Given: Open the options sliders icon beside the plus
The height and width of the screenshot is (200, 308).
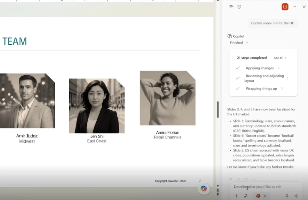Looking at the screenshot, I should click(245, 196).
